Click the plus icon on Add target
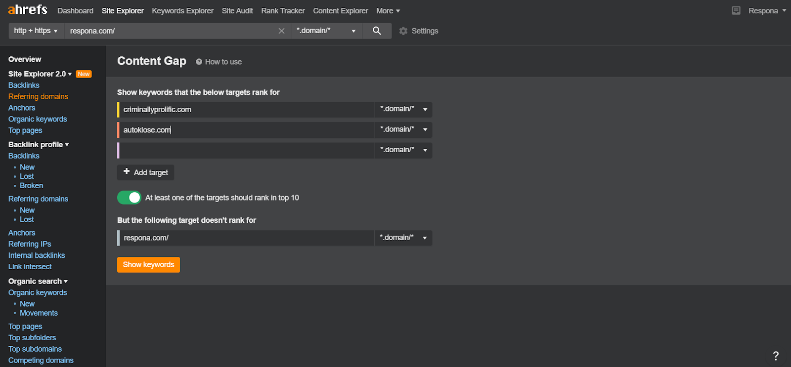 click(127, 171)
